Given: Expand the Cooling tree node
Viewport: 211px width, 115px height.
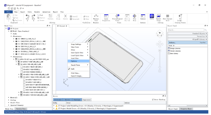Looking at the screenshot, I should click(9, 100).
